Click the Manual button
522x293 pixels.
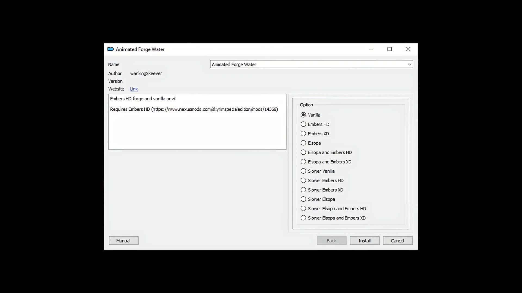pos(123,241)
